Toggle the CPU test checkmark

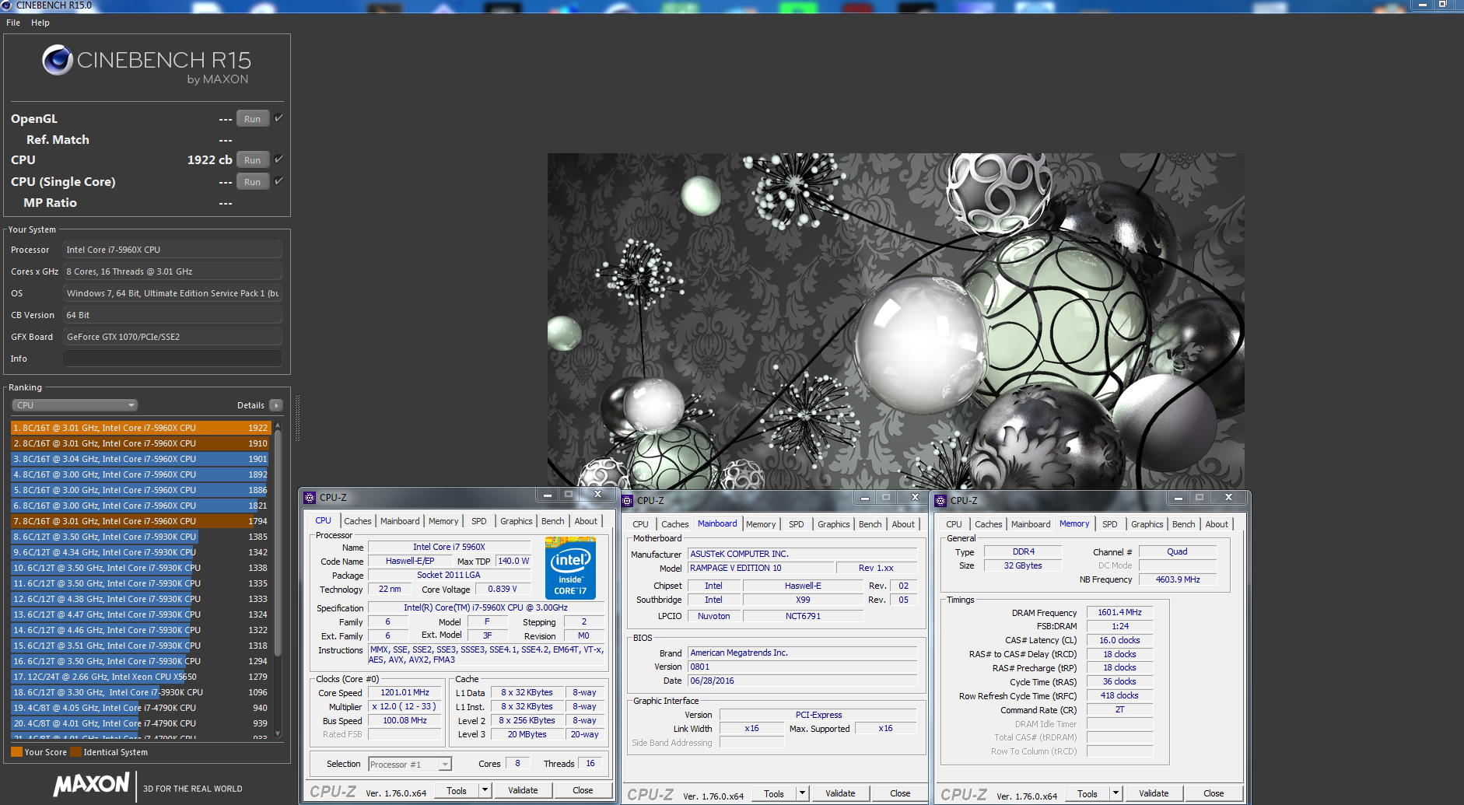click(x=278, y=159)
